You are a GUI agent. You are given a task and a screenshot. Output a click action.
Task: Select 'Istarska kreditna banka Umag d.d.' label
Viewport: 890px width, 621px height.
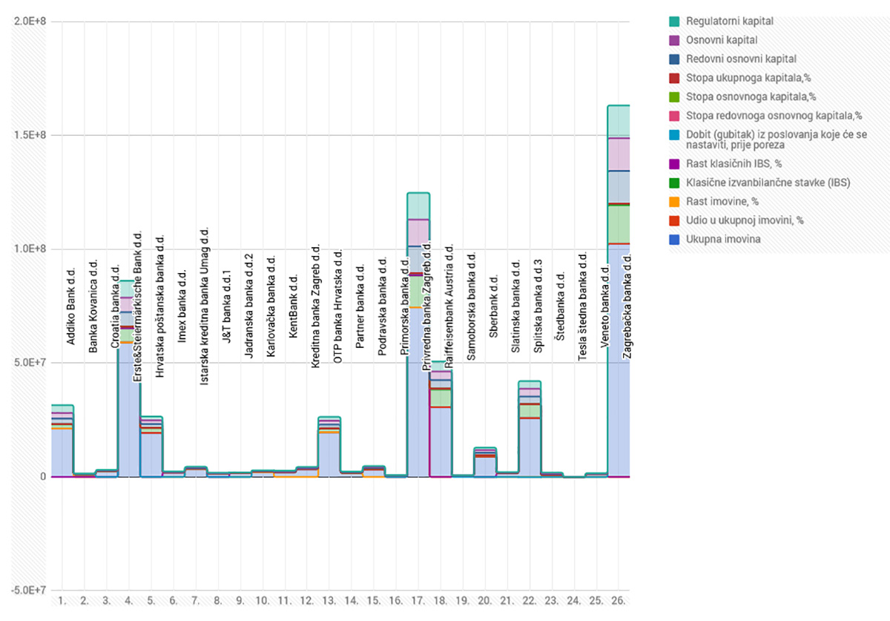point(204,306)
